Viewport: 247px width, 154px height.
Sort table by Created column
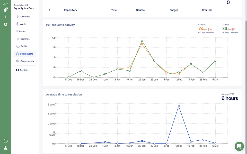coord(207,10)
